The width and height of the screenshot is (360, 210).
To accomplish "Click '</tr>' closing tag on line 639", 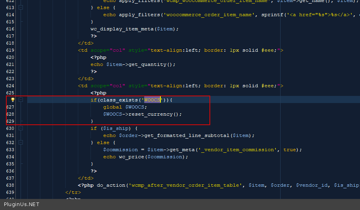I will (73, 192).
